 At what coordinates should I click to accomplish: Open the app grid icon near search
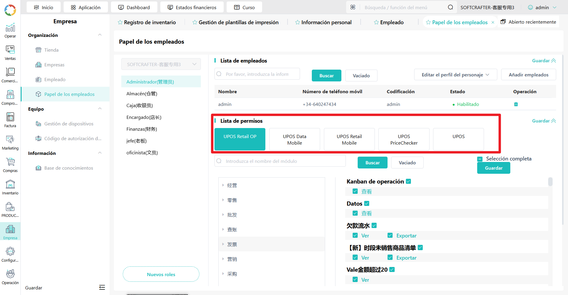pyautogui.click(x=353, y=7)
